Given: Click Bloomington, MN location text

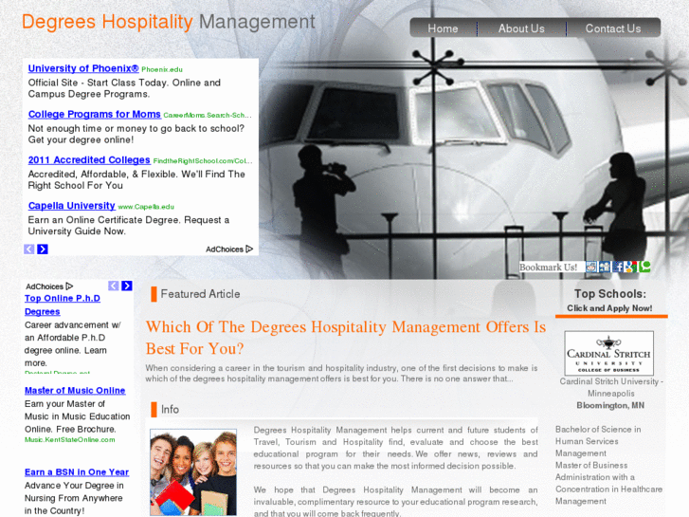Looking at the screenshot, I should 610,405.
